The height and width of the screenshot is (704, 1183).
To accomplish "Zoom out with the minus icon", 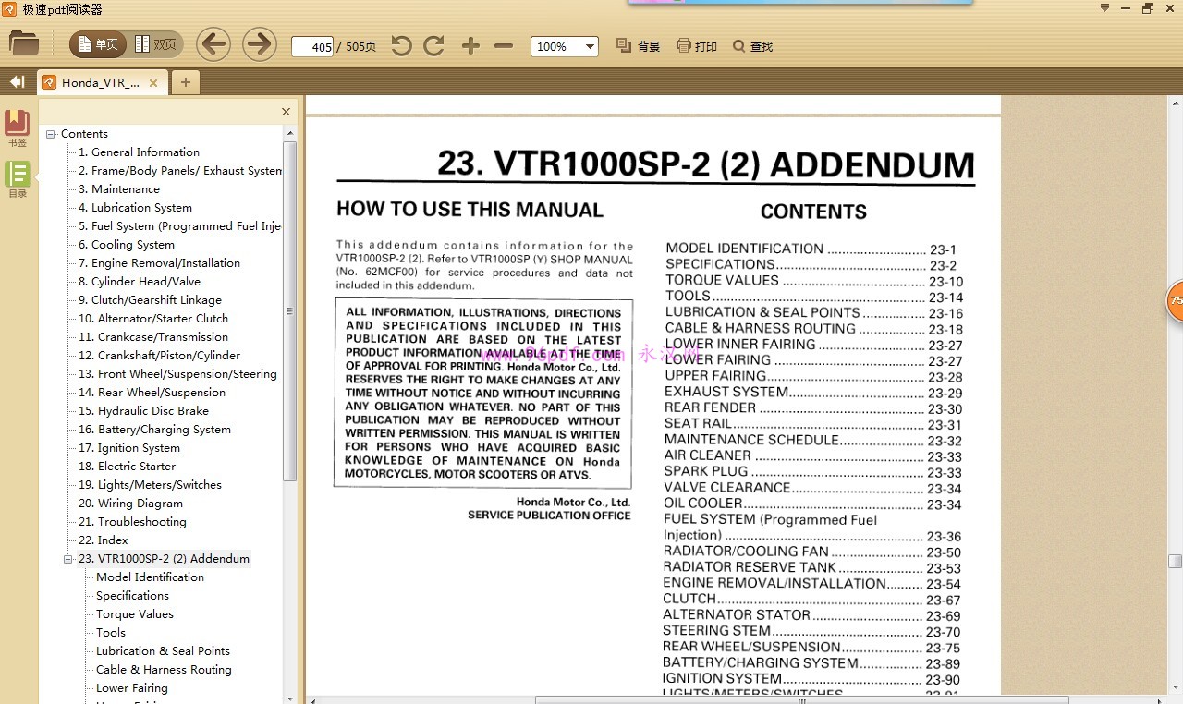I will tap(504, 46).
